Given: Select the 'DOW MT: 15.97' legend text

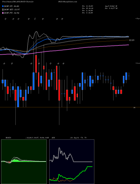Looking at the screenshot, I should point(12,10).
